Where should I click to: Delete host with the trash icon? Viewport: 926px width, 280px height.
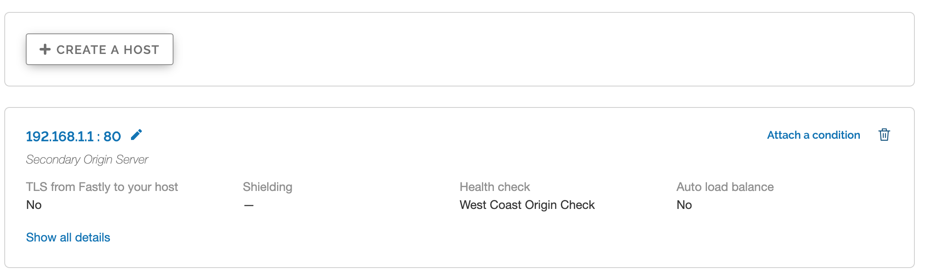pos(884,135)
